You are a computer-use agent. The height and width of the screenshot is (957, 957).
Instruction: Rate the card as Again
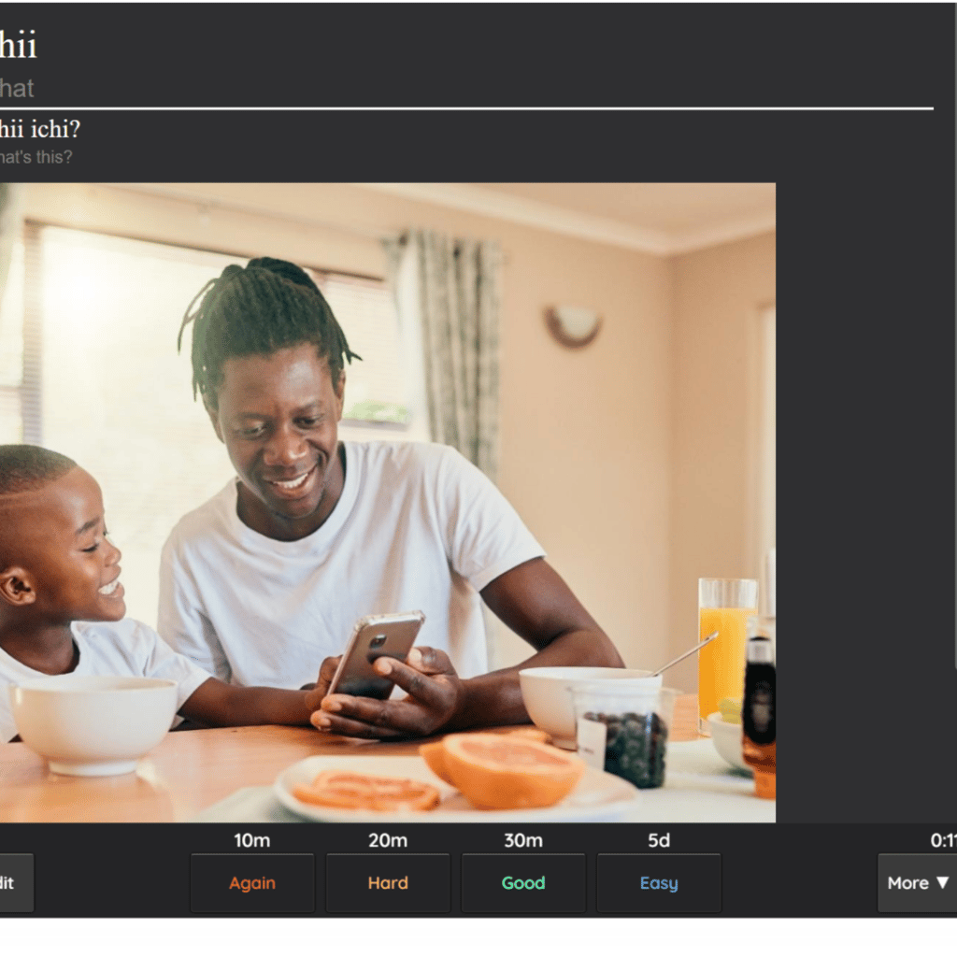[x=252, y=882]
